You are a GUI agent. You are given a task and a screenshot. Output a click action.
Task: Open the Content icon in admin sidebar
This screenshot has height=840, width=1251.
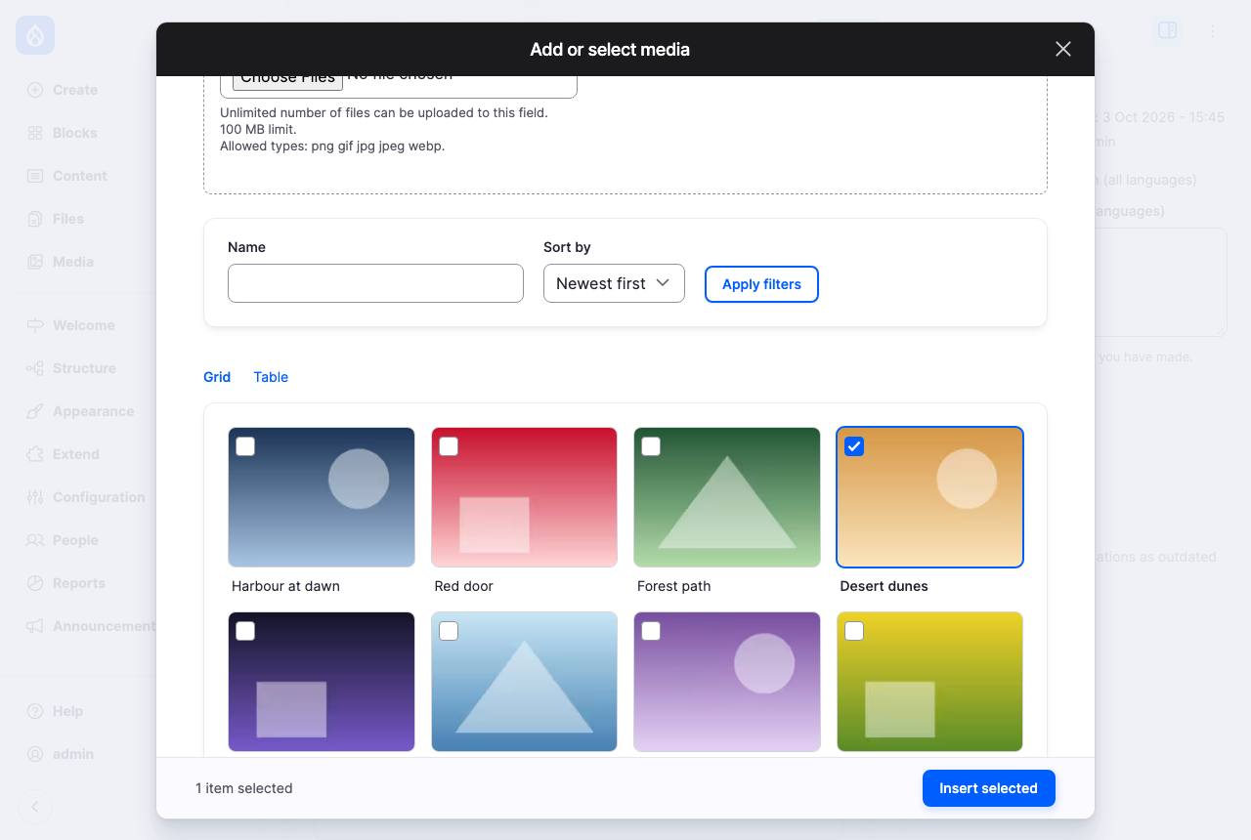35,176
